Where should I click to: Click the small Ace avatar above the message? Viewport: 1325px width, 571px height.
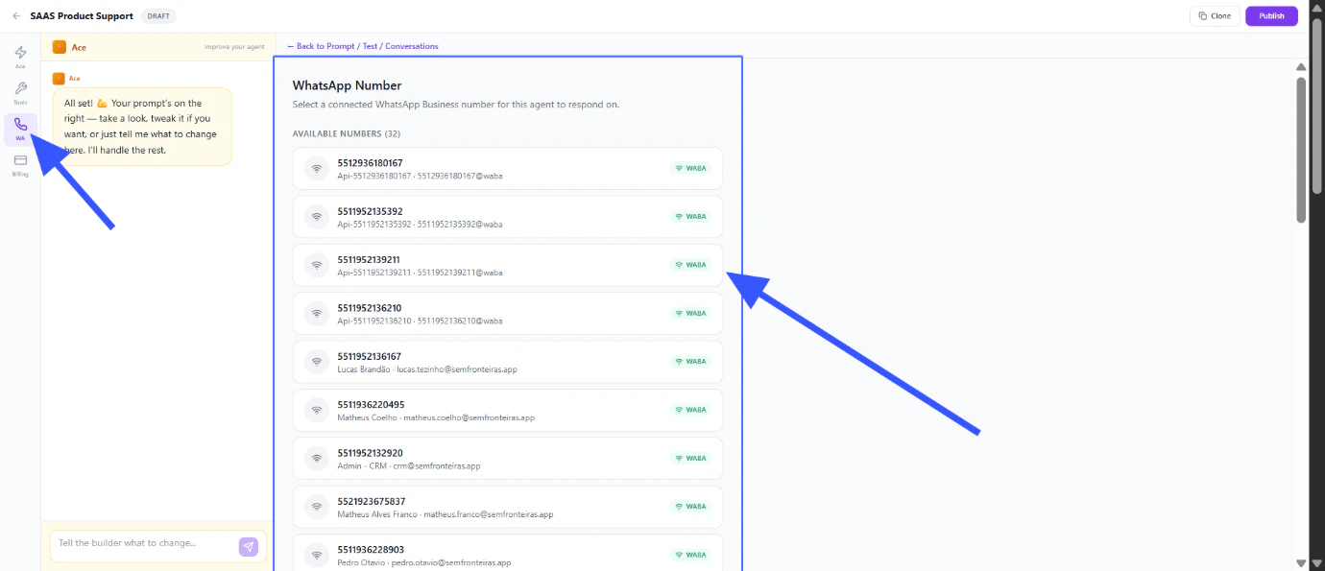pyautogui.click(x=59, y=79)
